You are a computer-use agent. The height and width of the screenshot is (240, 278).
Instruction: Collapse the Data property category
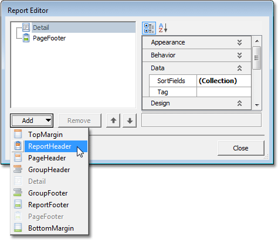point(239,68)
